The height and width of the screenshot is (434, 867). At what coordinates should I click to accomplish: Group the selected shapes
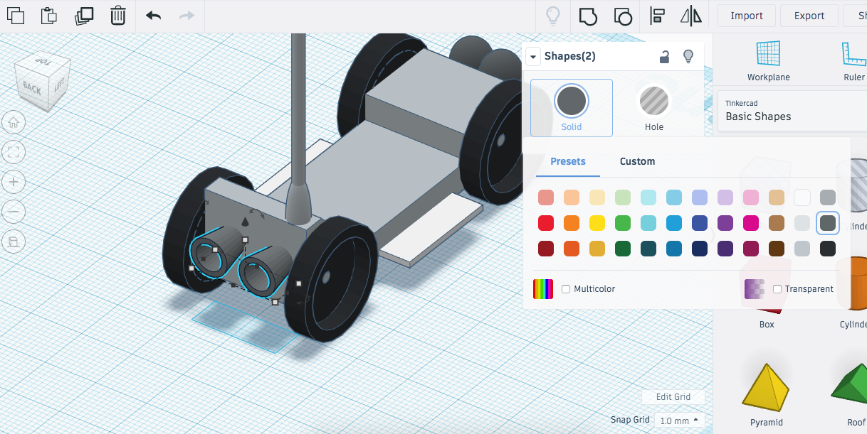click(x=588, y=16)
